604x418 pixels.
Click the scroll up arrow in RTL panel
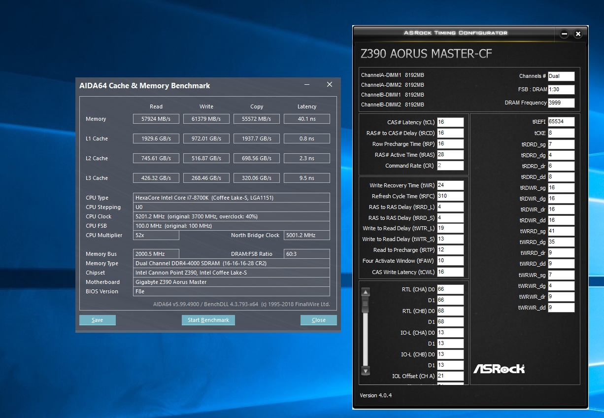click(x=366, y=292)
